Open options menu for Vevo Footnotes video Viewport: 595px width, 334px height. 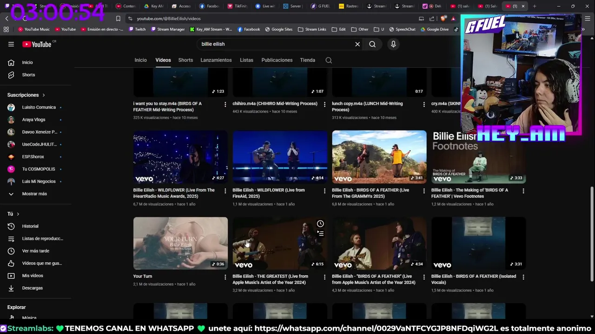[x=523, y=191]
